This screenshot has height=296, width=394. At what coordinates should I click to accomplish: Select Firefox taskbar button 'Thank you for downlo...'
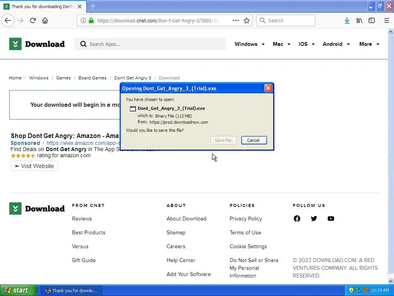[71, 291]
